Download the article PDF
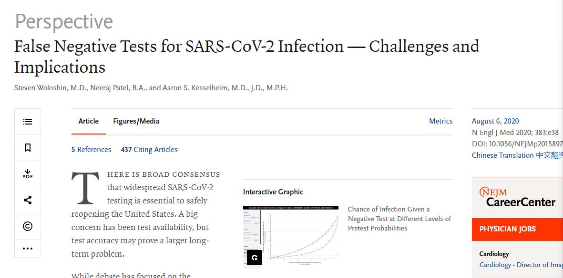563x278 pixels. click(x=28, y=174)
